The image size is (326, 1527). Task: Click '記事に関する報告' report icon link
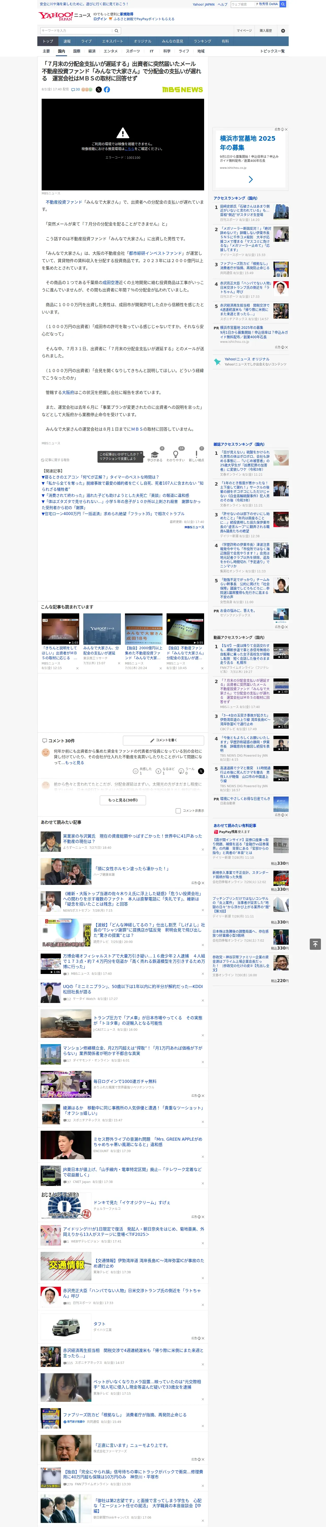pyautogui.click(x=55, y=459)
